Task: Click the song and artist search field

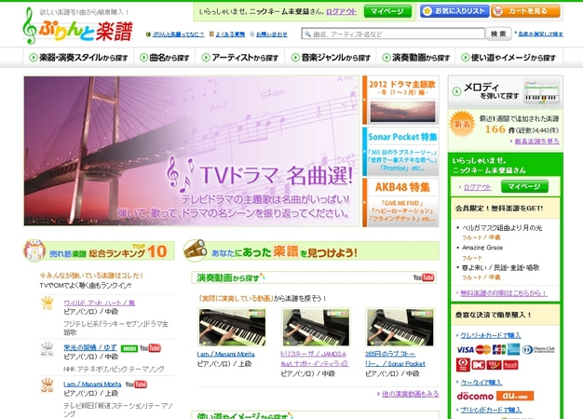Action: pos(392,34)
